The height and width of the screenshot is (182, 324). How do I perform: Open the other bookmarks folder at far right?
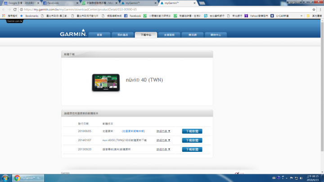[x=314, y=16]
